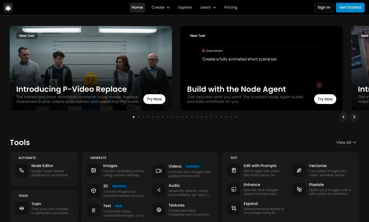Click the TRAIN category label
The image size is (369, 222).
pyautogui.click(x=23, y=196)
